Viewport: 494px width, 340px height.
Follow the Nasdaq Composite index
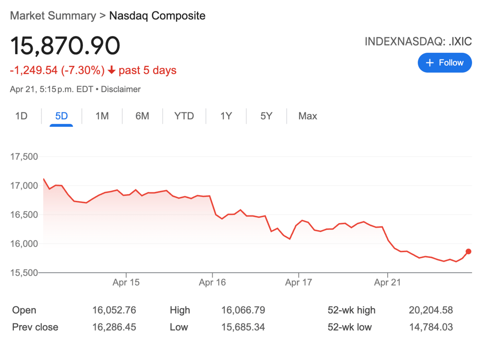445,63
